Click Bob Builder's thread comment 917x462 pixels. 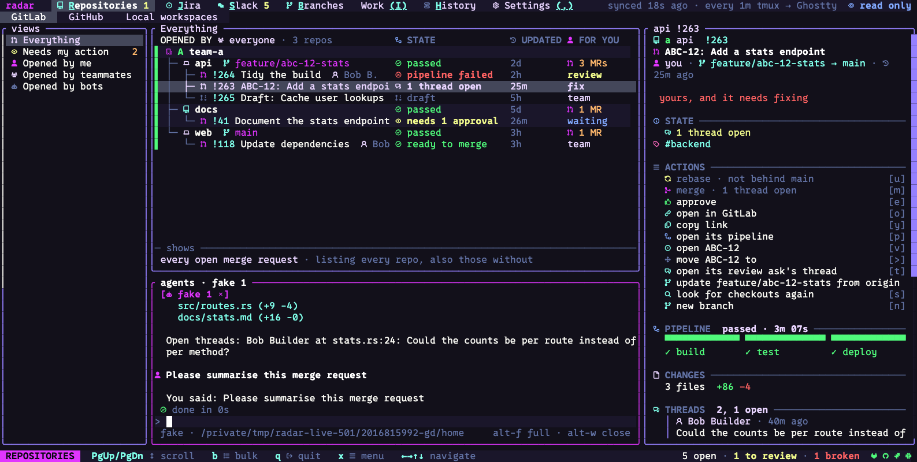(790, 433)
